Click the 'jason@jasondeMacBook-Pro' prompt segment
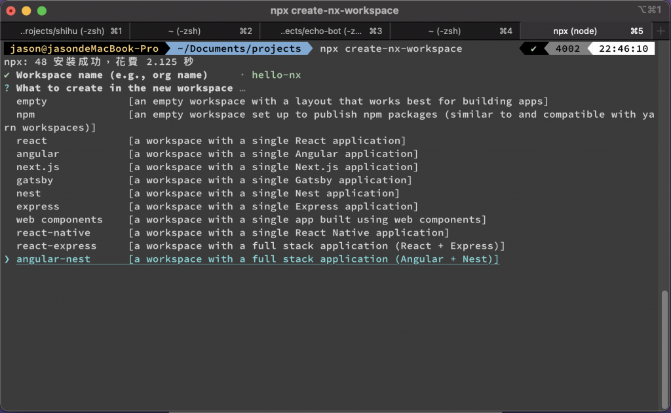 tap(85, 48)
